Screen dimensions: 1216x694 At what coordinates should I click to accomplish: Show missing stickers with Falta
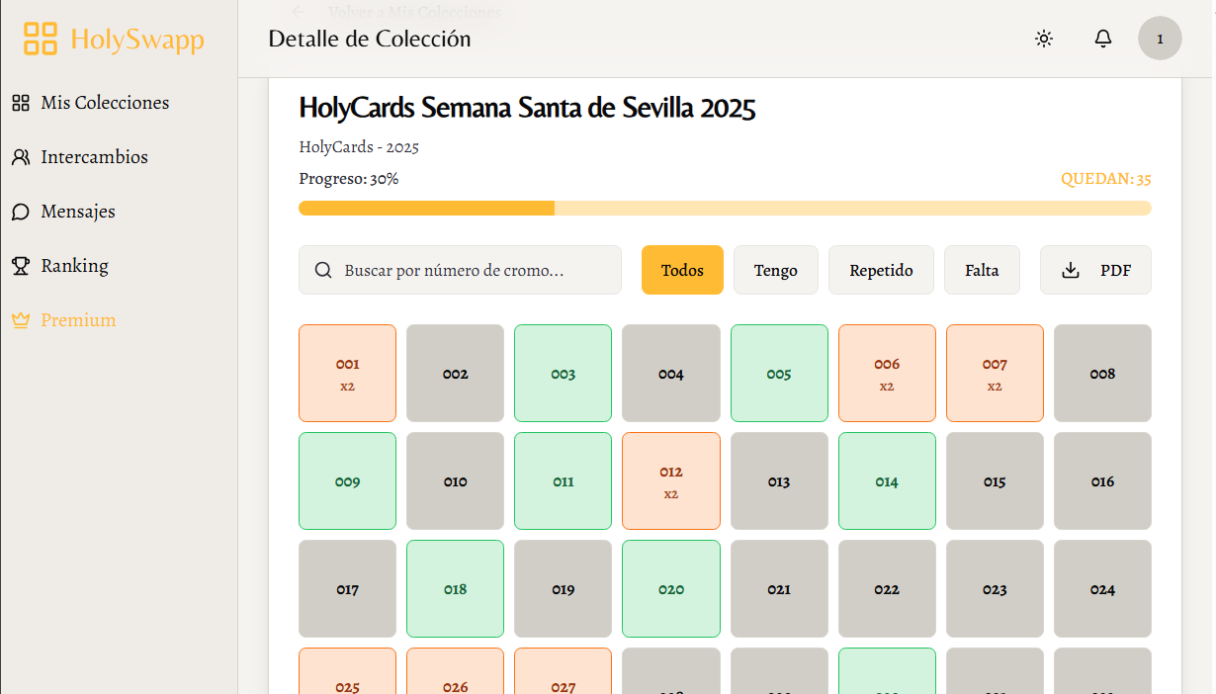tap(982, 271)
